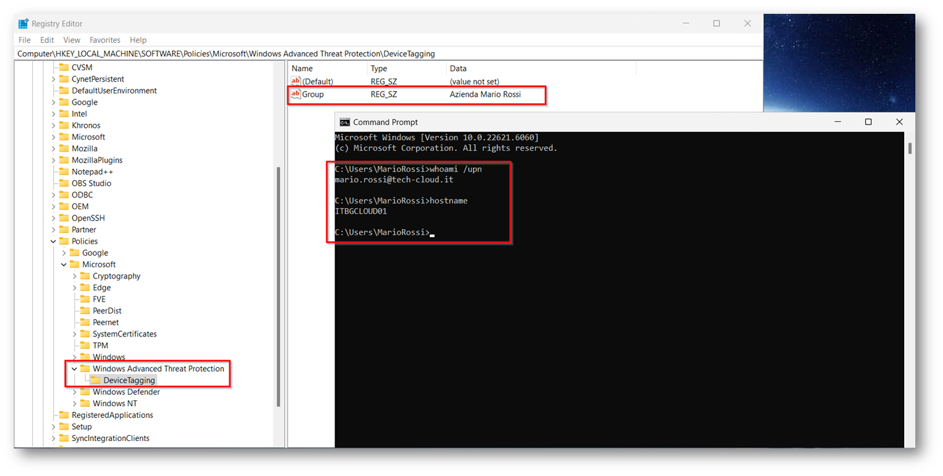
Task: Select the (Default) registry value icon
Action: tap(296, 82)
